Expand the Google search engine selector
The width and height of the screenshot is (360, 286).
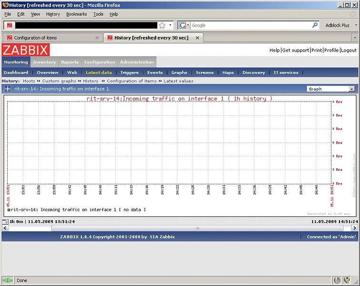coord(184,25)
